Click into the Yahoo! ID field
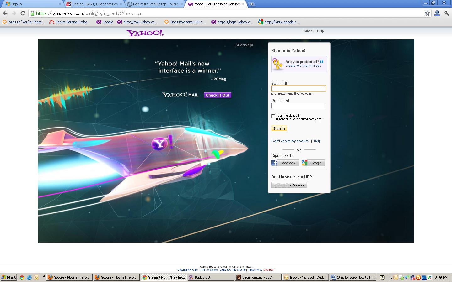452x282 pixels. click(x=299, y=89)
